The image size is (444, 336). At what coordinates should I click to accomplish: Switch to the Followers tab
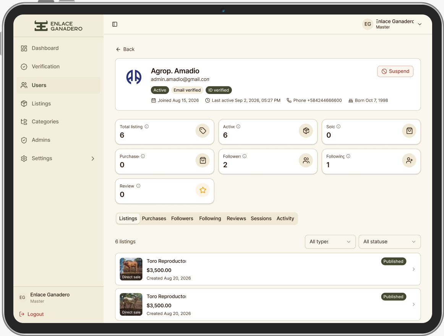[x=182, y=218]
